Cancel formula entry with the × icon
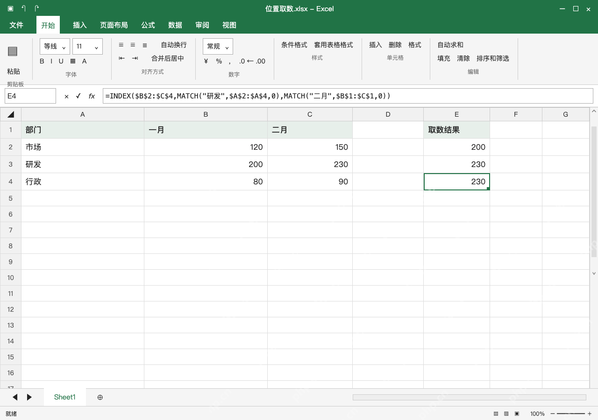Image resolution: width=598 pixels, height=420 pixels. tap(66, 96)
